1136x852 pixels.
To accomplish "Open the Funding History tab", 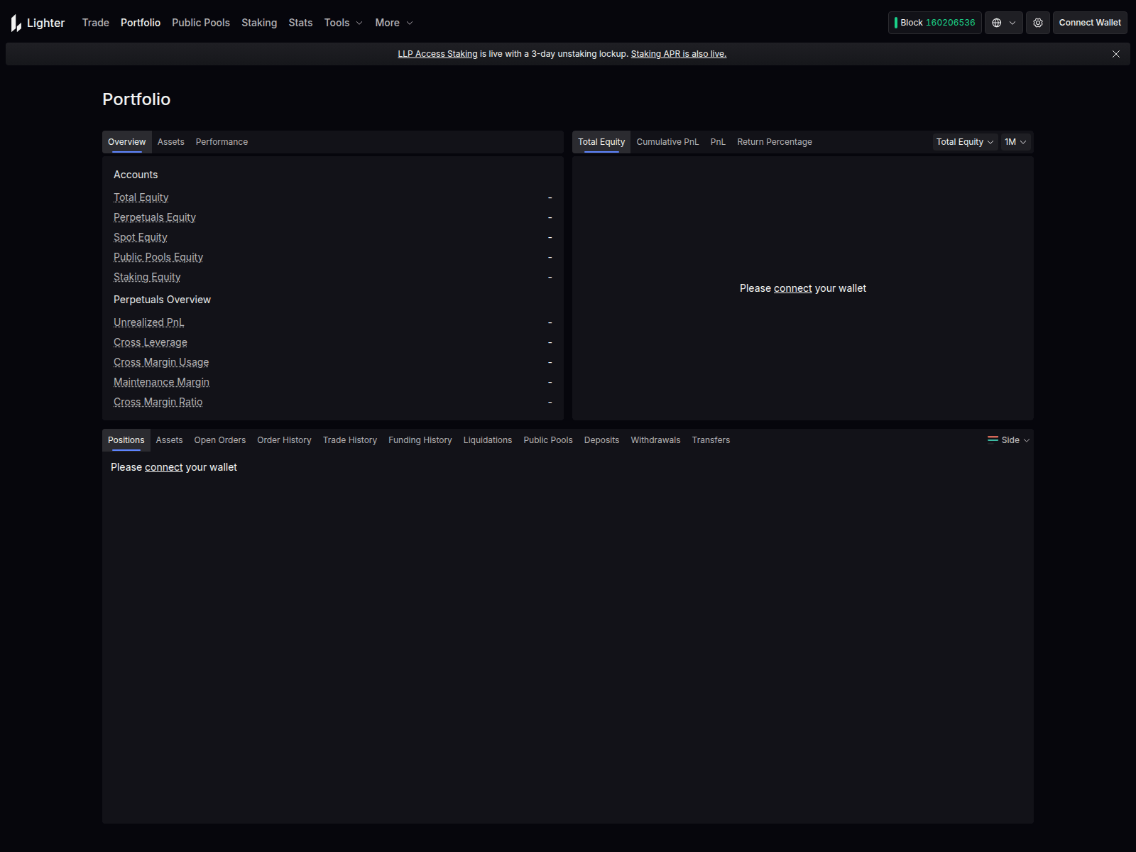I will [x=420, y=440].
